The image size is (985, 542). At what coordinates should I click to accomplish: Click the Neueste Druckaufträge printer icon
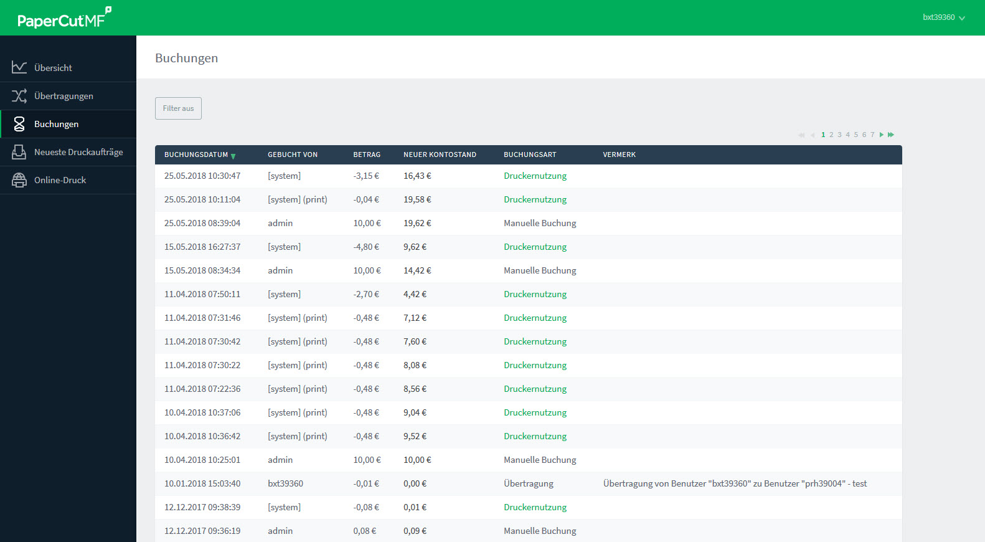tap(19, 152)
